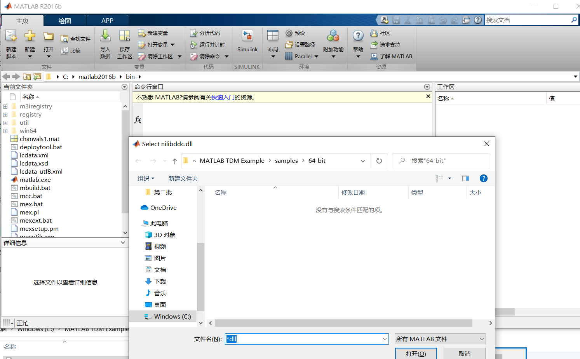
Task: Click the Compare (比较) tool
Action: (x=71, y=51)
